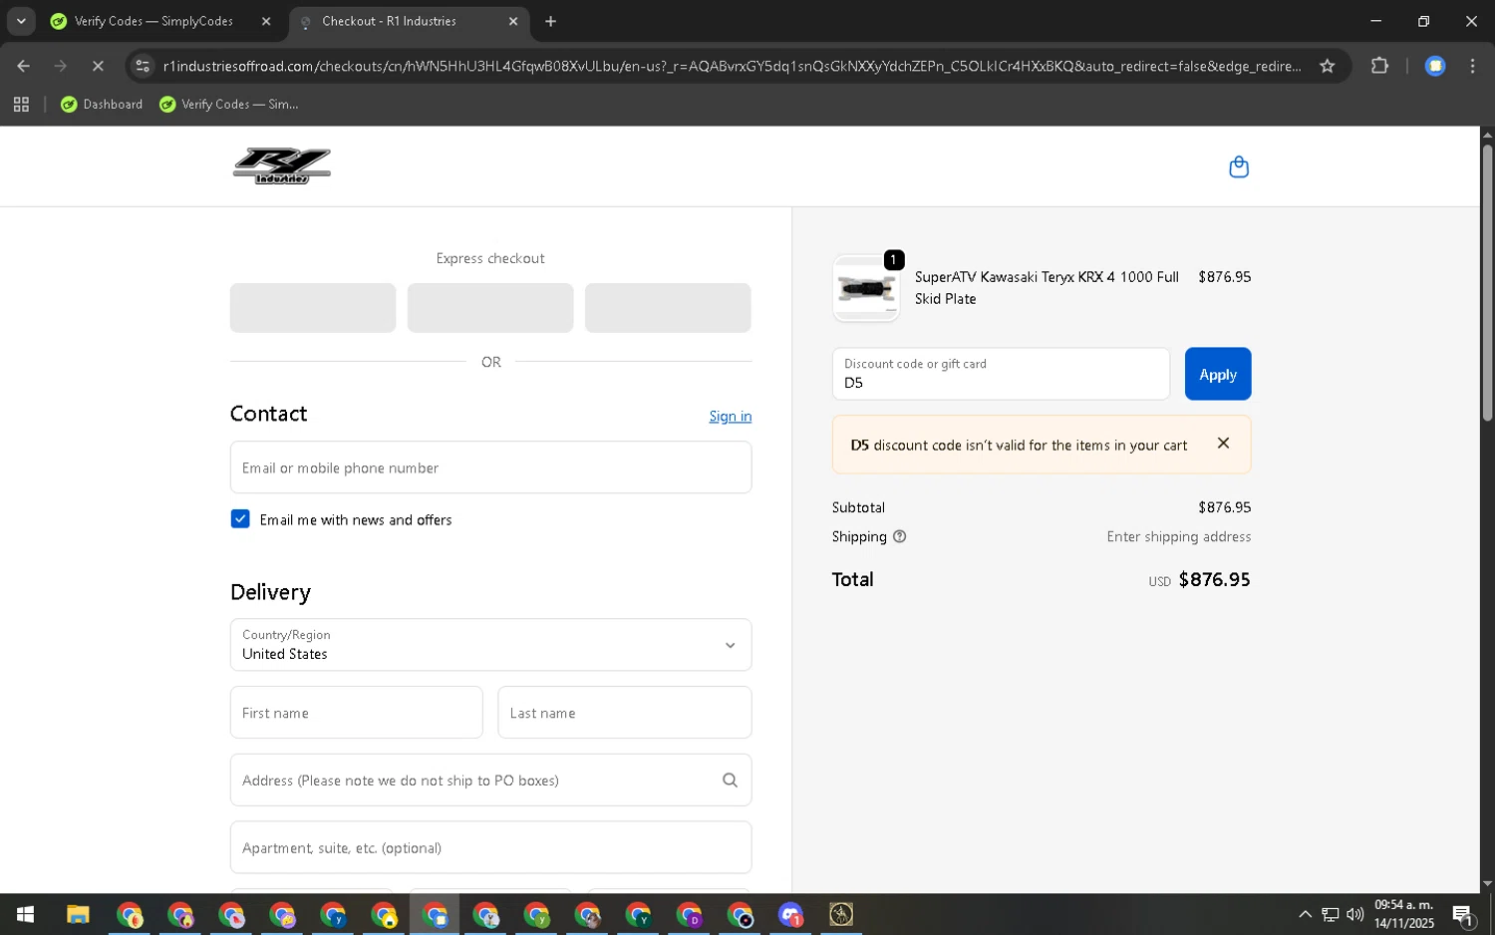Open the Windows Start menu
Viewport: 1495px width, 935px height.
(25, 914)
